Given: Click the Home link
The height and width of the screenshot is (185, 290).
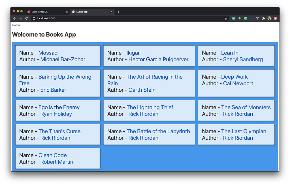Looking at the screenshot, I should coord(16,25).
